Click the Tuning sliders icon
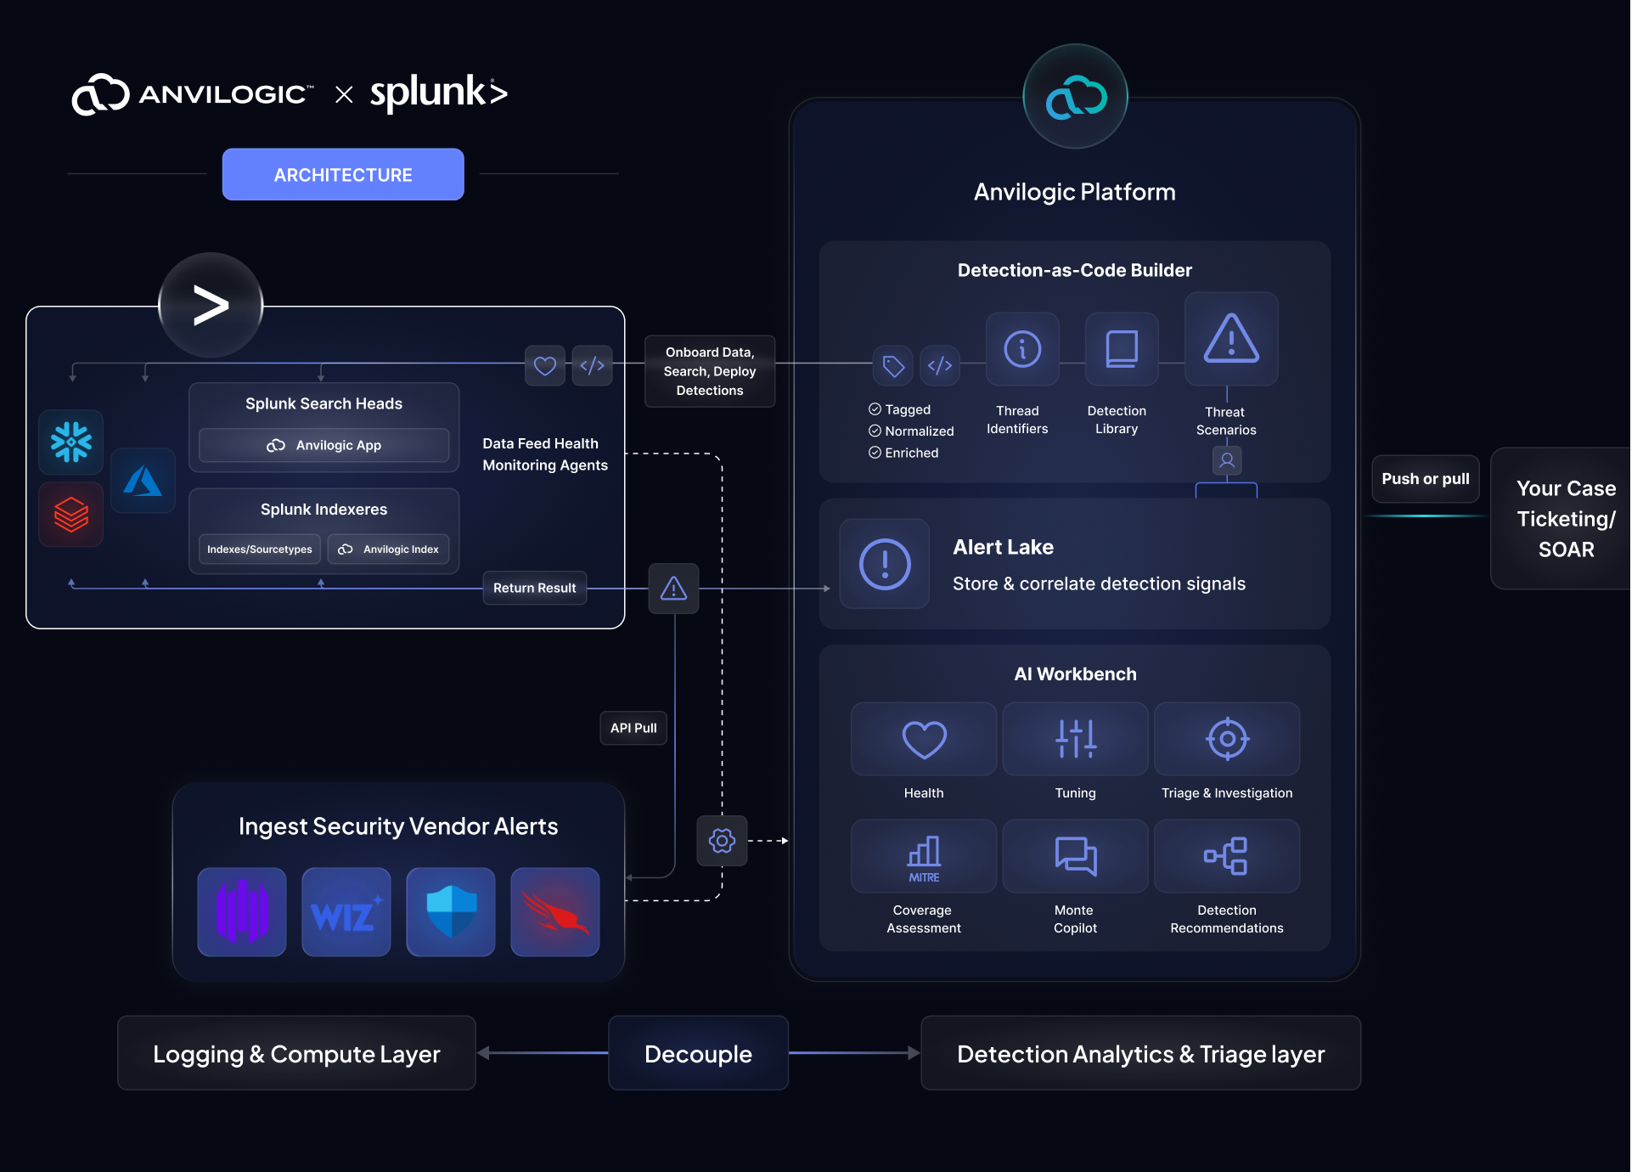The image size is (1643, 1172). 1075,739
